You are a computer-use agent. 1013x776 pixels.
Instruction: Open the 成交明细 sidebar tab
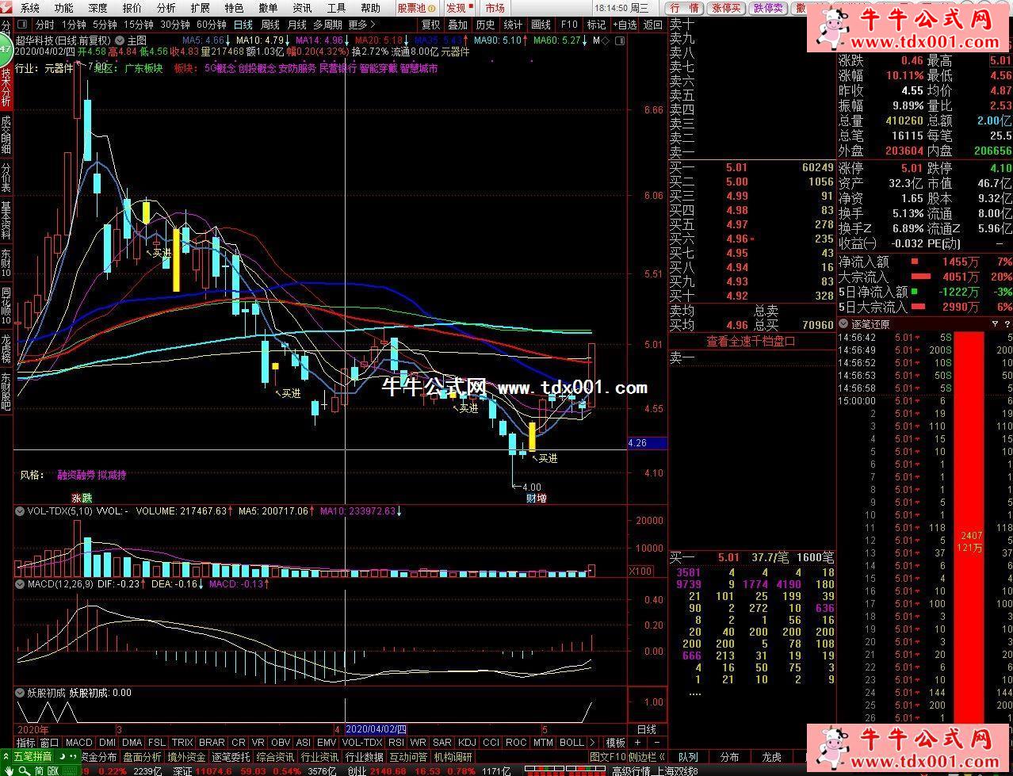6,135
